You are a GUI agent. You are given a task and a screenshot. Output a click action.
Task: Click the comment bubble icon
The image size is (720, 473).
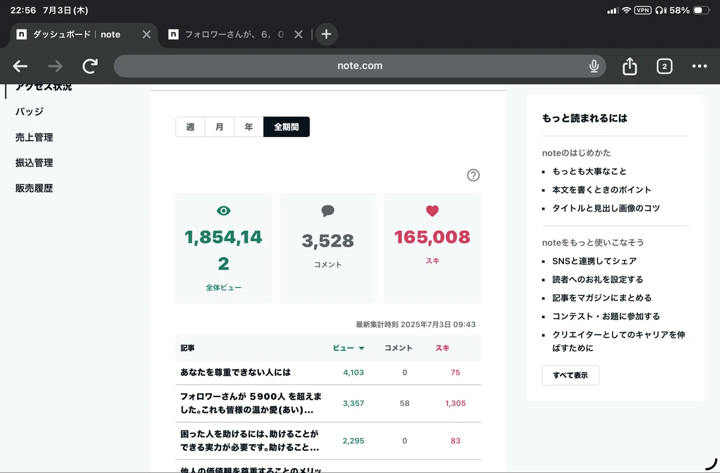[x=328, y=211]
